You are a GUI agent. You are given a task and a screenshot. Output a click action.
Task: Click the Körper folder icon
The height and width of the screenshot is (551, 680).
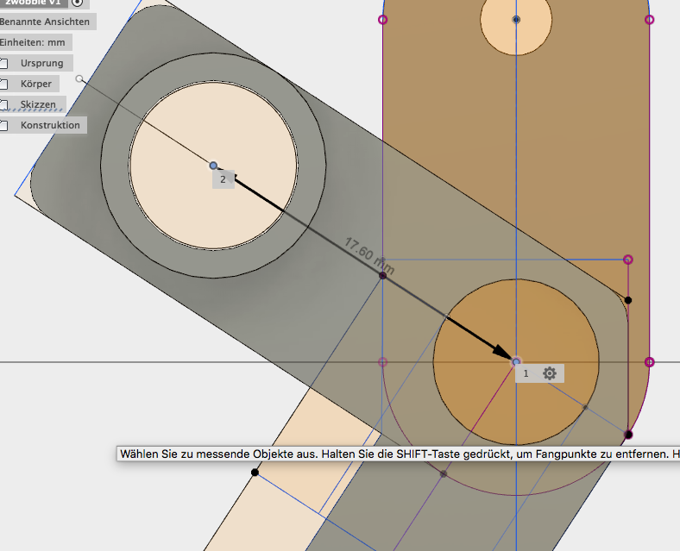(4, 84)
